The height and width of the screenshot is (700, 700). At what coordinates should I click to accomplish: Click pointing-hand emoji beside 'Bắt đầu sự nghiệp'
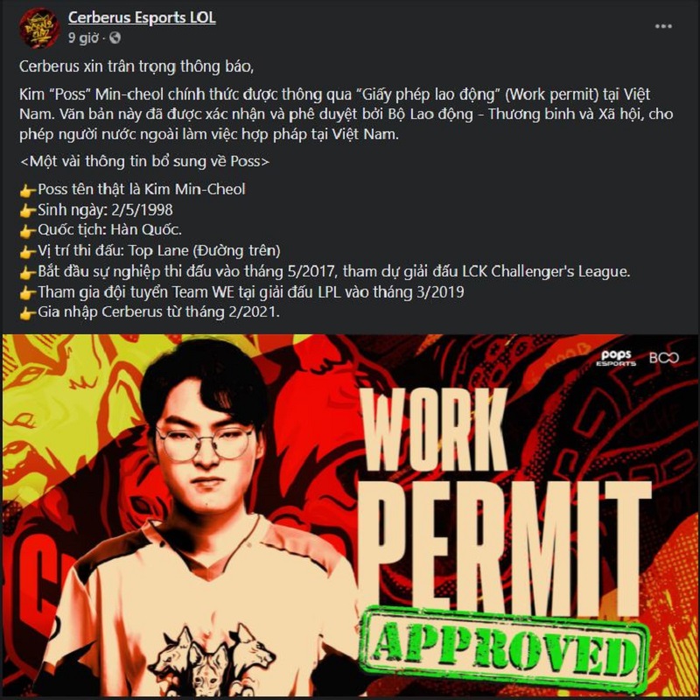pyautogui.click(x=28, y=273)
